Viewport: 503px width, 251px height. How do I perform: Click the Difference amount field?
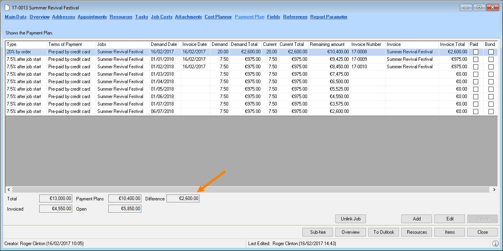coord(183,198)
